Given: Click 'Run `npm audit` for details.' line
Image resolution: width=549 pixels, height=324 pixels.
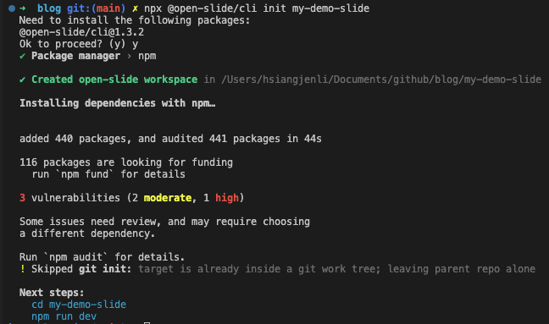Looking at the screenshot, I should (x=102, y=257).
